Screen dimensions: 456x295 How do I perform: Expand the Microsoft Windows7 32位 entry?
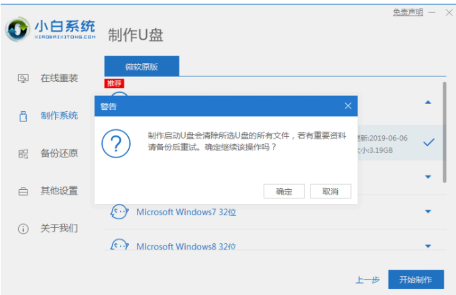[x=429, y=213]
